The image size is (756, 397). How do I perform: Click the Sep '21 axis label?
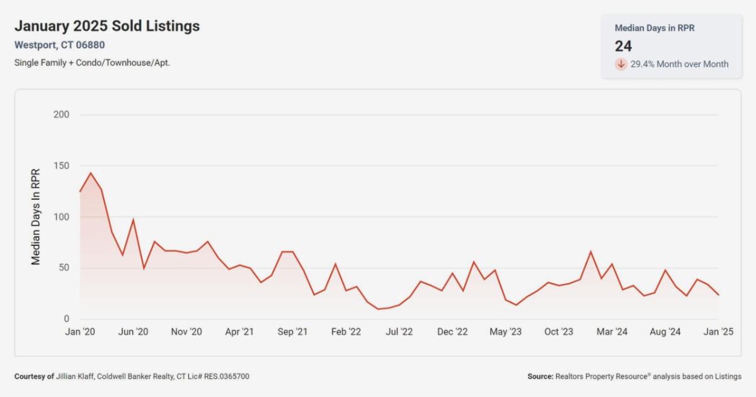293,332
